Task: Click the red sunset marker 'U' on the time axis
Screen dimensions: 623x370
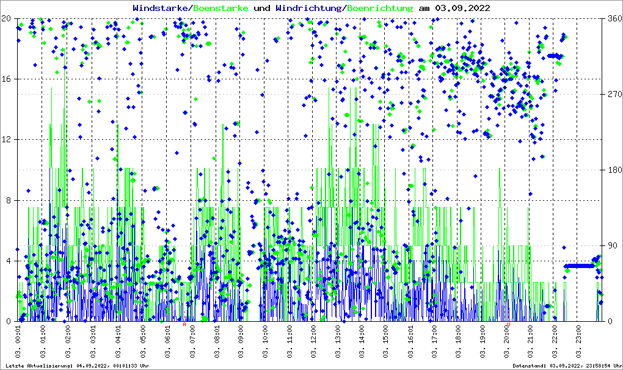Action: [509, 324]
